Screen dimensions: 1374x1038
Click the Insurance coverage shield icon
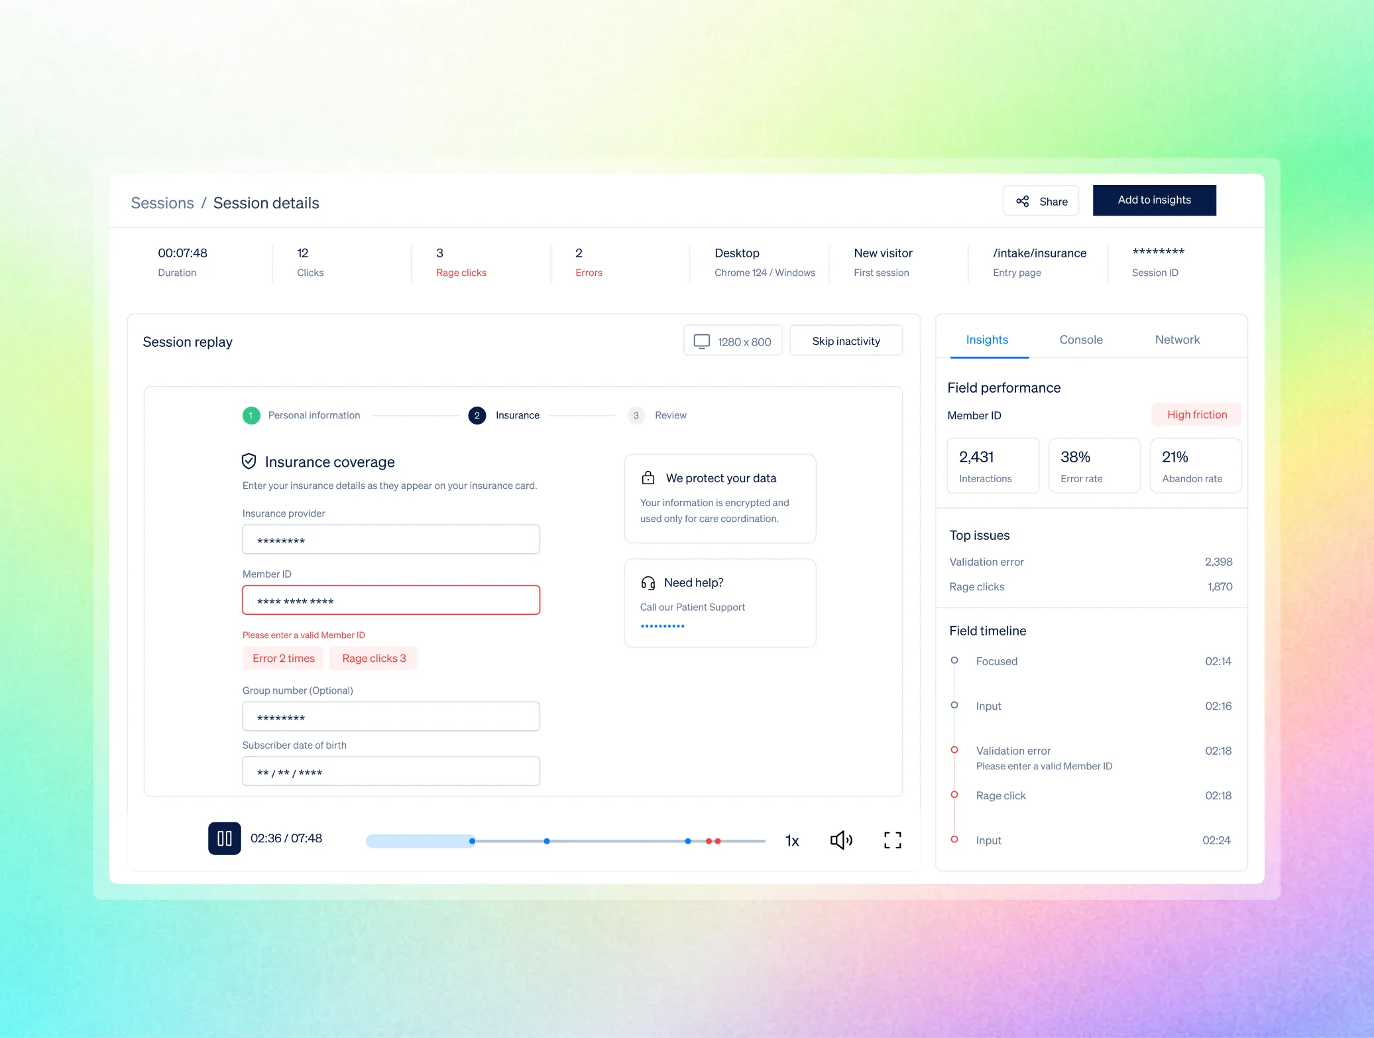click(x=249, y=461)
